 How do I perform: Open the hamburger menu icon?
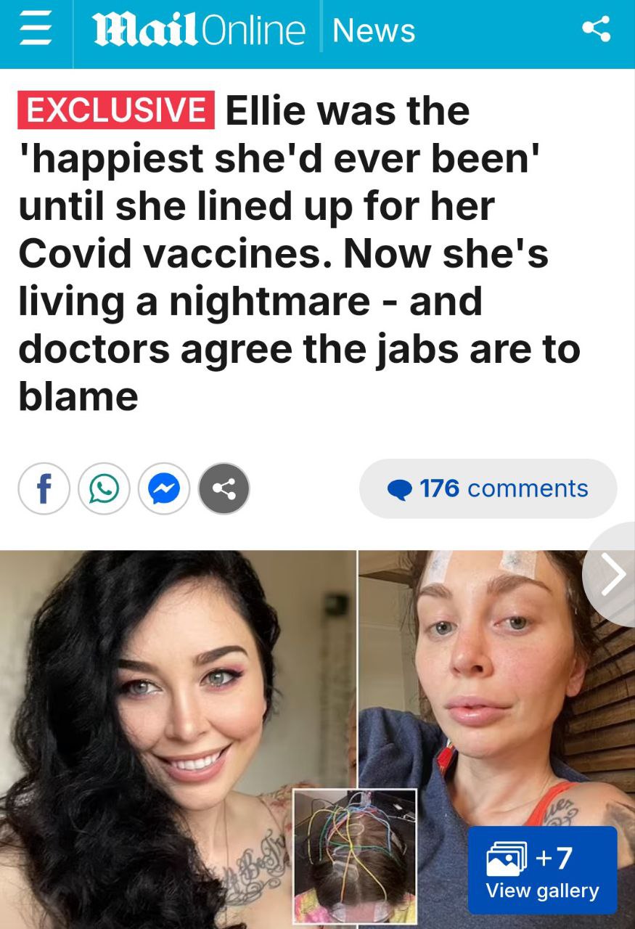pos(33,30)
